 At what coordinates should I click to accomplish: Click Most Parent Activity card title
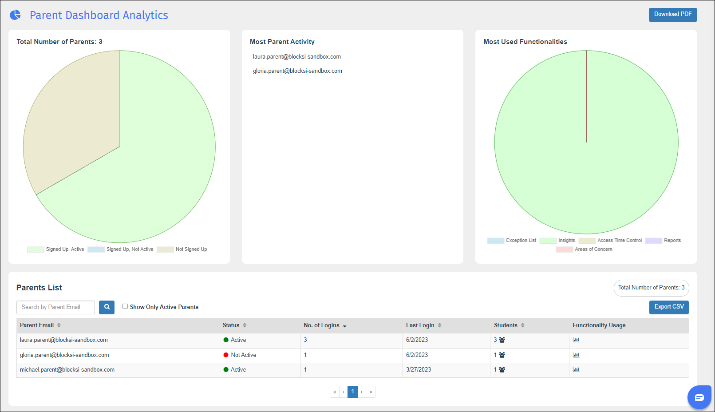point(282,42)
